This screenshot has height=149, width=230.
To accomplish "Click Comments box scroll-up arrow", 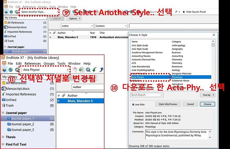I will click(x=210, y=132).
